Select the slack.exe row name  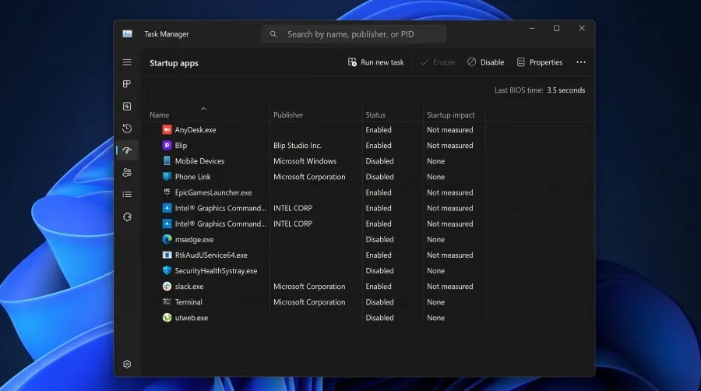[189, 286]
